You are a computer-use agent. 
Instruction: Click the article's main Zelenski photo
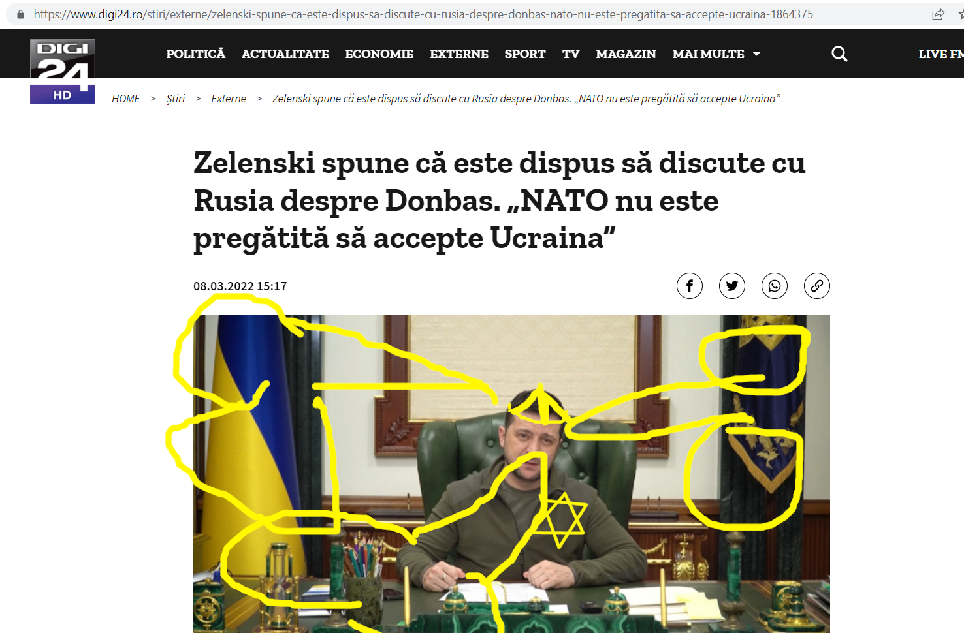pos(511,474)
